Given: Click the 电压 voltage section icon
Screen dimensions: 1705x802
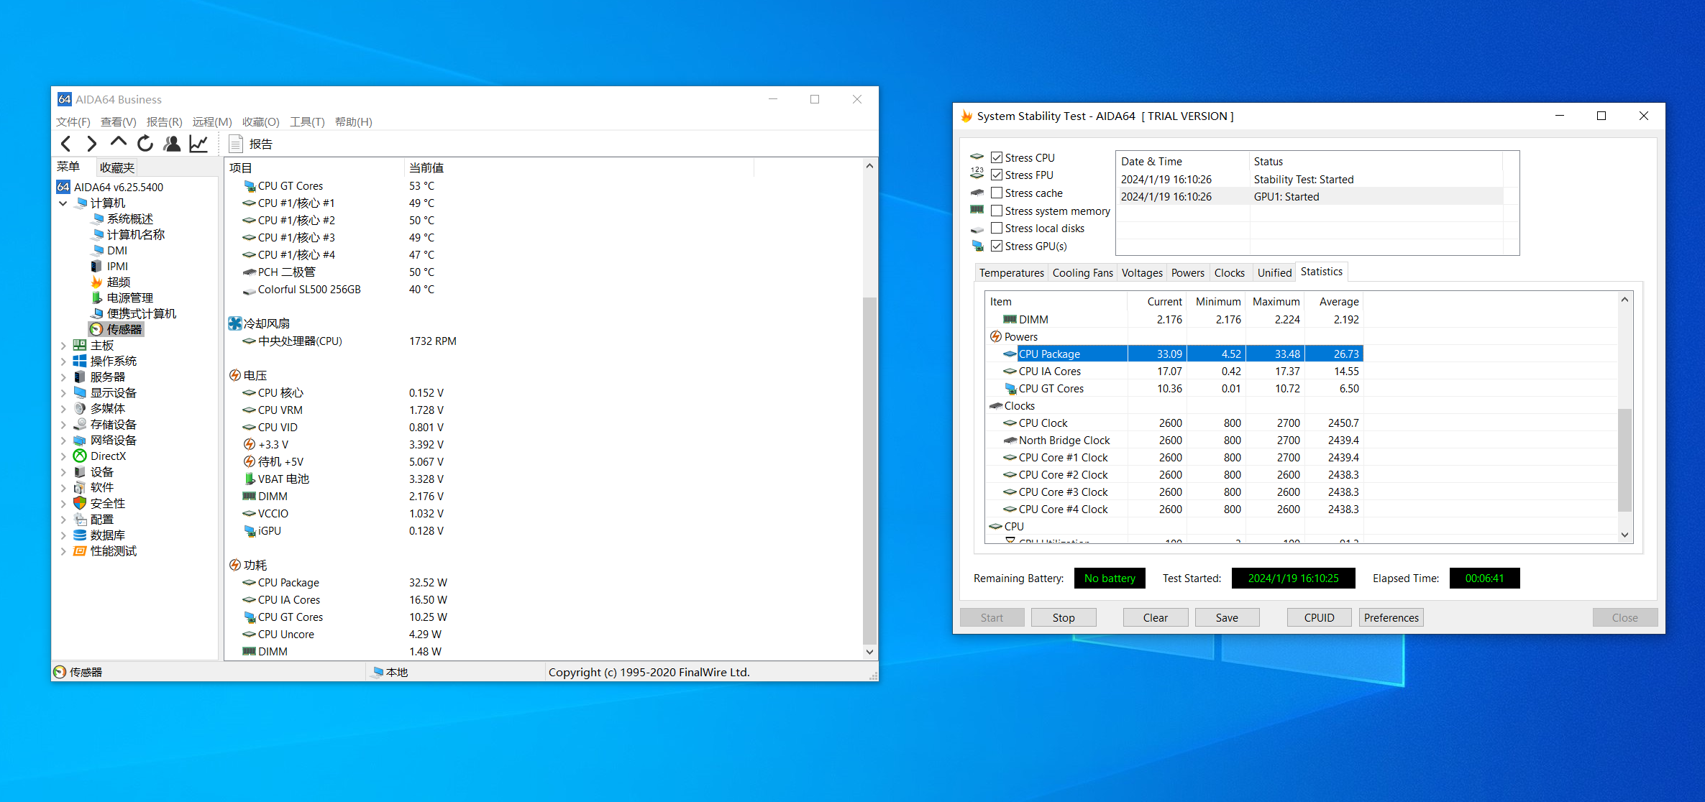Looking at the screenshot, I should (235, 376).
